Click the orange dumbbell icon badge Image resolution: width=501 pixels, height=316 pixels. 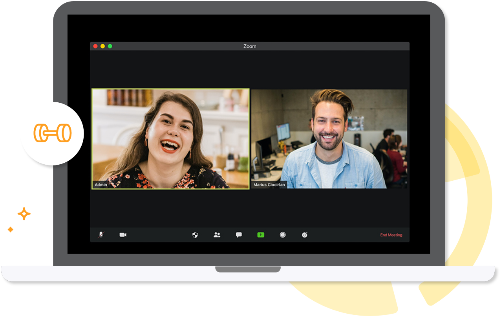pos(53,133)
